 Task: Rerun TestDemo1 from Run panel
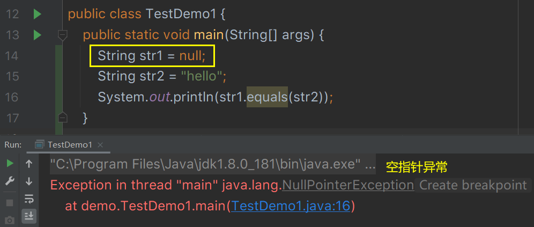(10, 163)
